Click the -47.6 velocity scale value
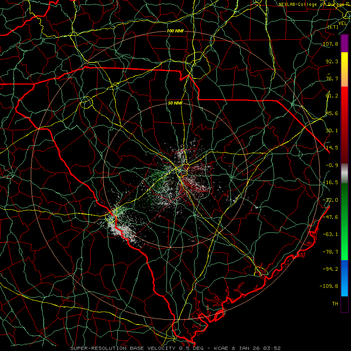 tap(330, 217)
